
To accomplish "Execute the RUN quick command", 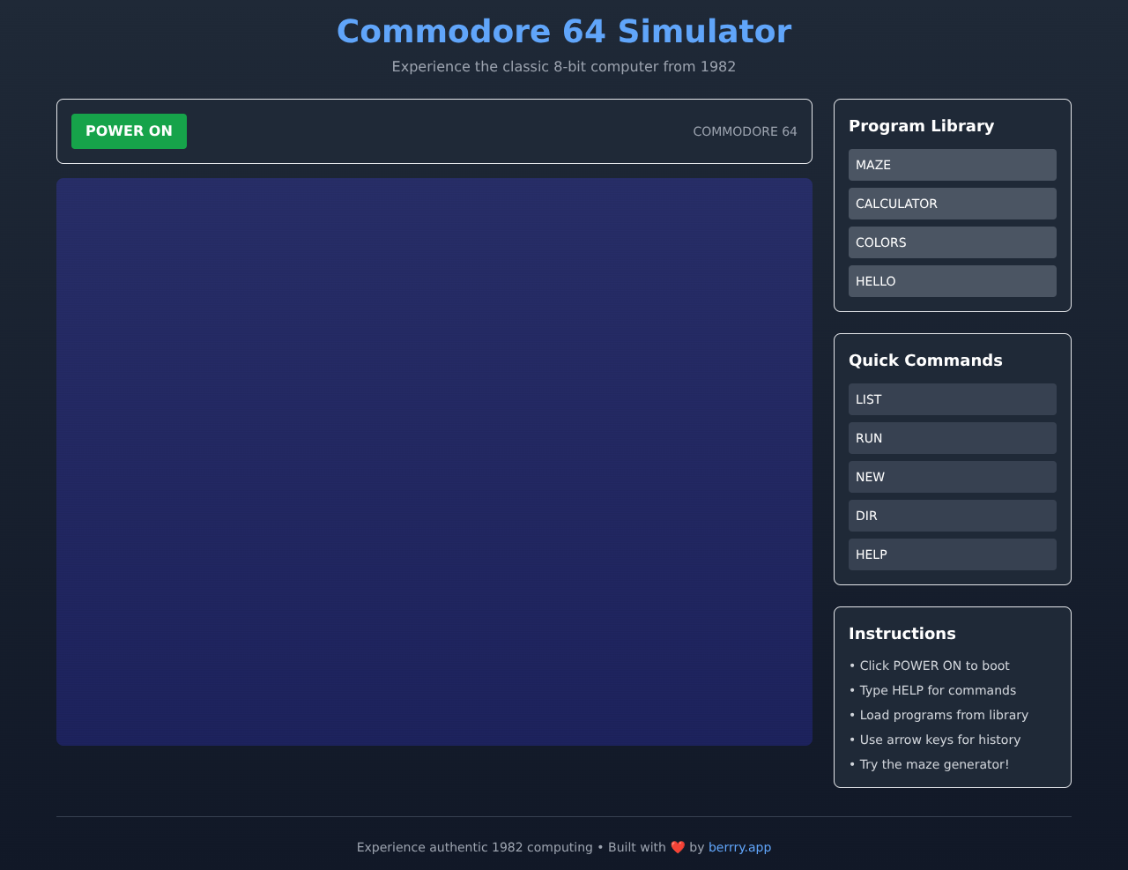I will tap(952, 437).
